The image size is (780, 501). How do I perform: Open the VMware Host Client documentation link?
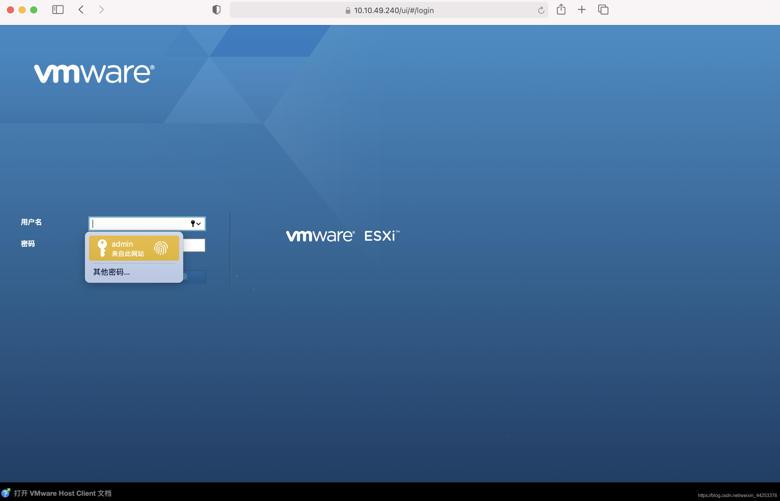63,493
